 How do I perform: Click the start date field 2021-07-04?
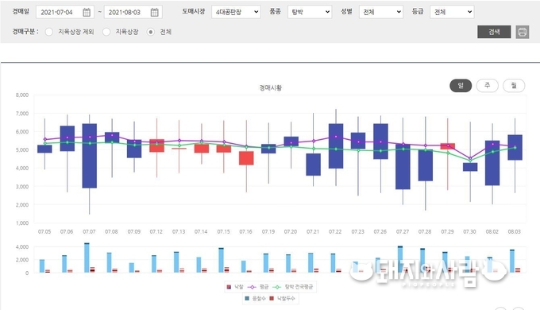point(65,13)
